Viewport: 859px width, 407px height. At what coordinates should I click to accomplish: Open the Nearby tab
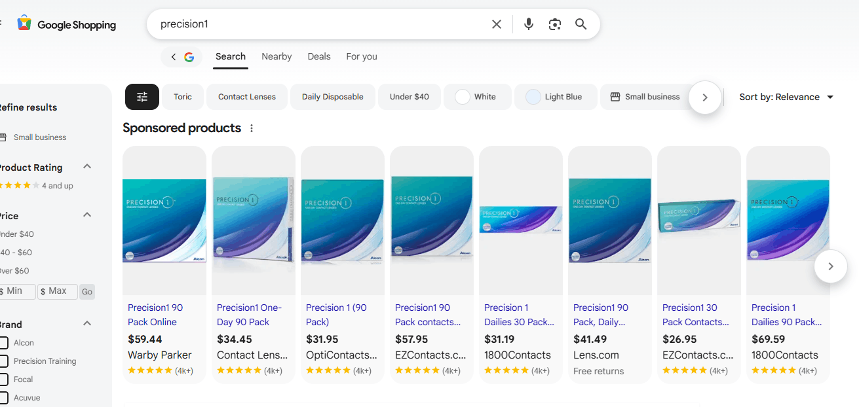pyautogui.click(x=277, y=57)
